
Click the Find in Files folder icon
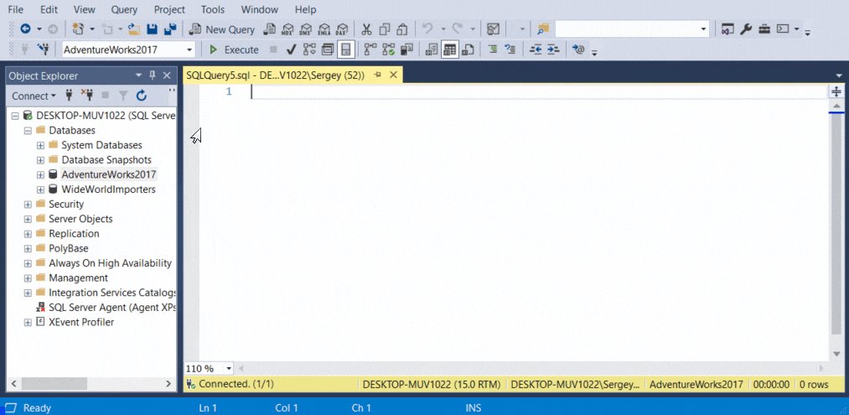click(543, 29)
